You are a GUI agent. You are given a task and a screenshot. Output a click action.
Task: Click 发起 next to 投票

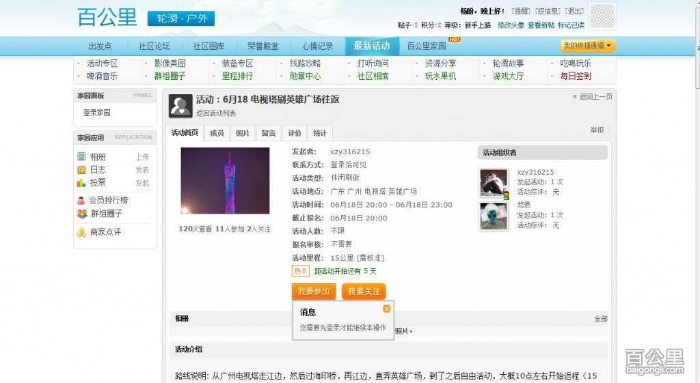click(142, 183)
